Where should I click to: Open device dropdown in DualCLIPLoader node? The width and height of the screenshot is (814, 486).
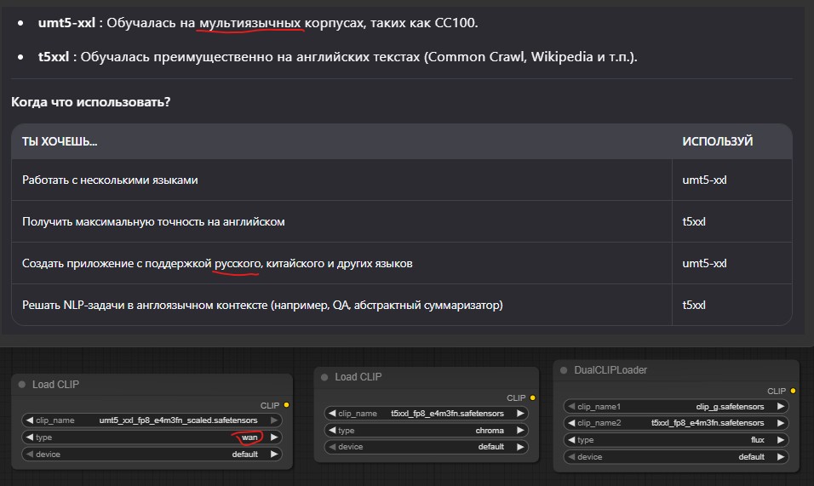676,457
